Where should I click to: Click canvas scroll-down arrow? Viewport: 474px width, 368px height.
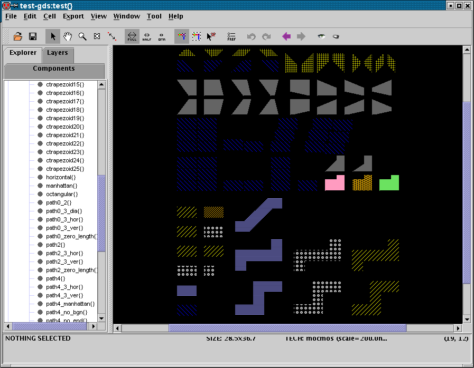pyautogui.click(x=467, y=319)
